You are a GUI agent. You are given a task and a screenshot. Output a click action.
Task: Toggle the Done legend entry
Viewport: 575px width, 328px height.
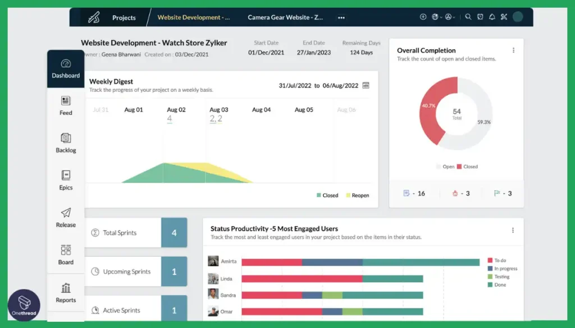[x=496, y=284]
